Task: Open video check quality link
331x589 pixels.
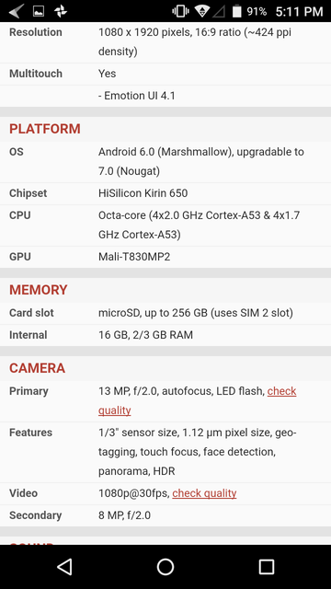Action: click(204, 493)
